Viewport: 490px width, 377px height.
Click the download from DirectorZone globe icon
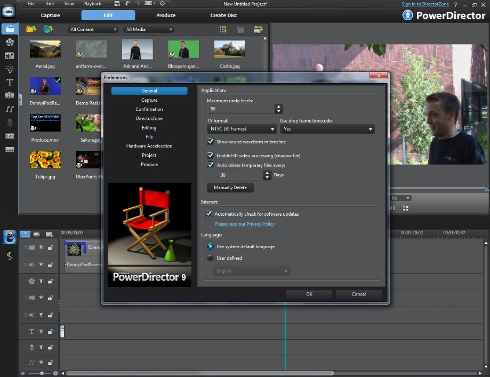(x=48, y=29)
